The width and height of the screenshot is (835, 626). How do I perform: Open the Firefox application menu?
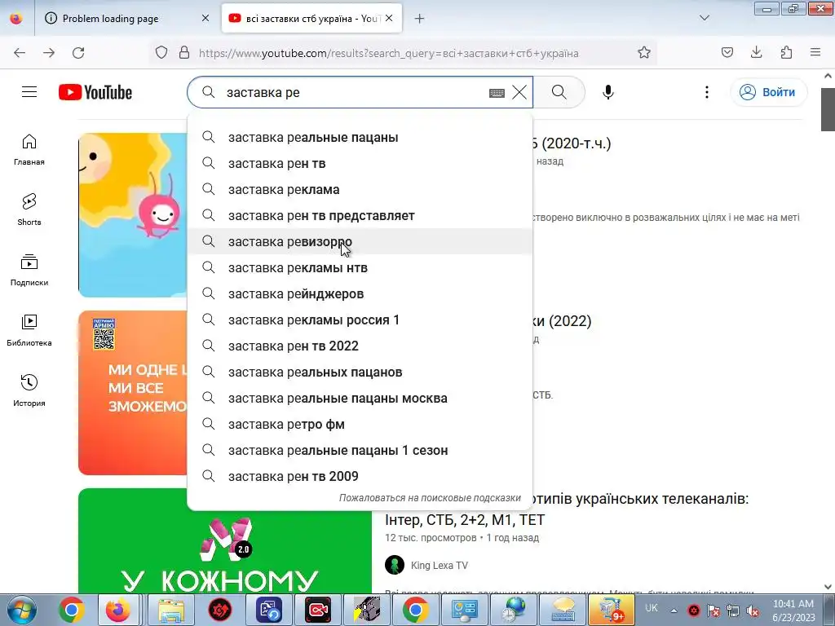click(x=815, y=52)
